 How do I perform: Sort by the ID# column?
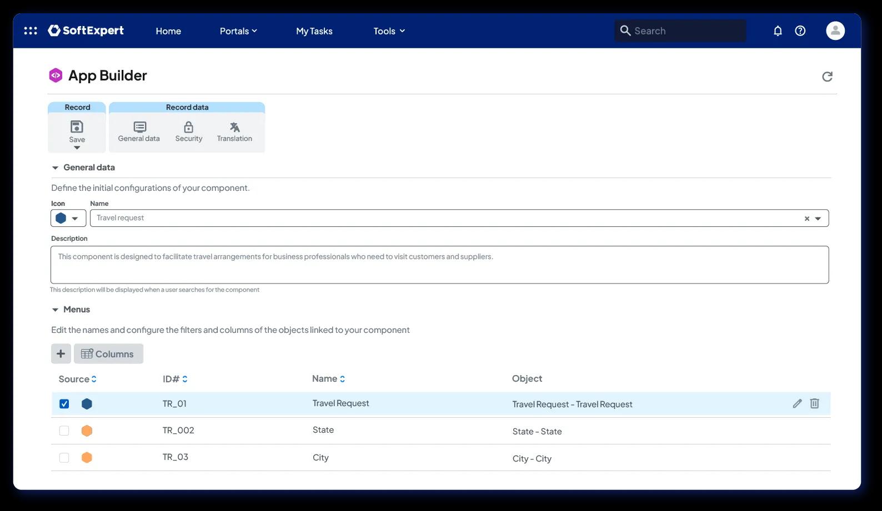[x=175, y=379]
